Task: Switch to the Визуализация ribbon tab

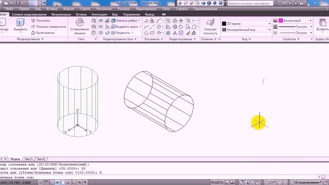Action: (61, 14)
